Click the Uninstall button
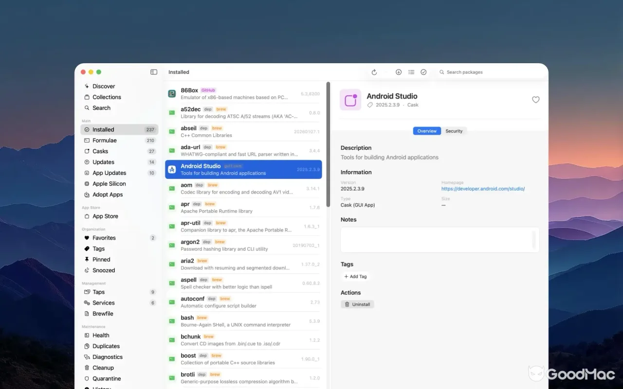This screenshot has width=623, height=389. pyautogui.click(x=357, y=304)
